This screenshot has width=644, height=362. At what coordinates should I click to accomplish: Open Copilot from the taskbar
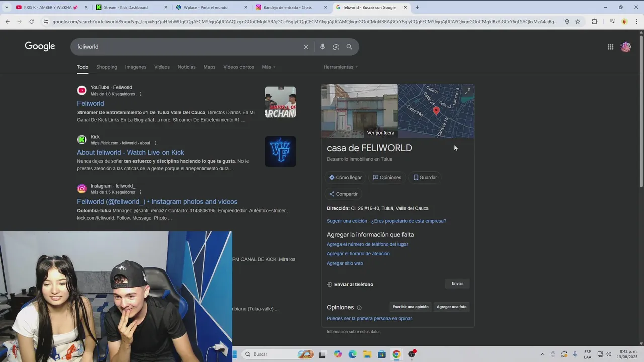pos(337,354)
